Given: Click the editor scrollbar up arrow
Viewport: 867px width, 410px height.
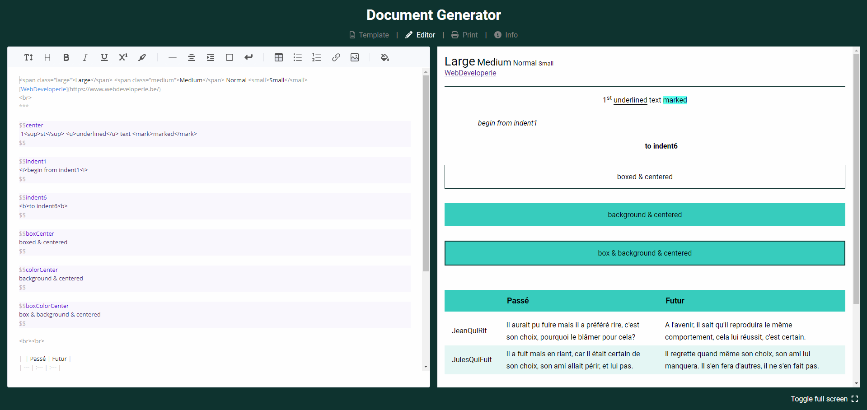Looking at the screenshot, I should coord(426,72).
